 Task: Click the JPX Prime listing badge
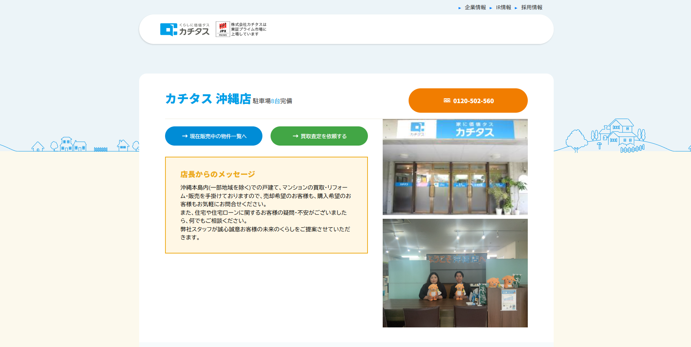223,29
